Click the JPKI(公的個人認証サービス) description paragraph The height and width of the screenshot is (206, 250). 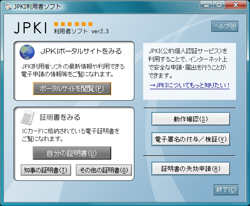(188, 63)
